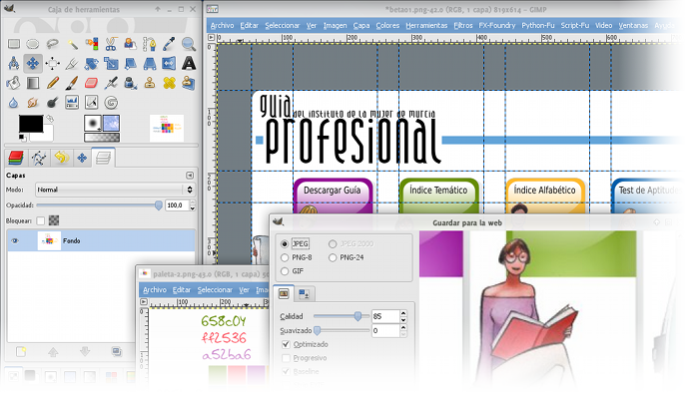This screenshot has height=399, width=699.
Task: Toggle the lock alpha channel checkerboard button
Action: click(54, 220)
